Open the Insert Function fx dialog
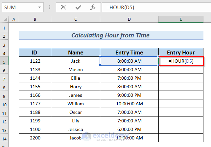 (93, 7)
